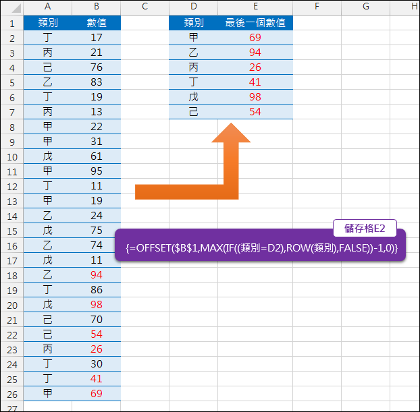The width and height of the screenshot is (420, 412).
Task: Select the value 11 in row 12
Action: [x=97, y=186]
